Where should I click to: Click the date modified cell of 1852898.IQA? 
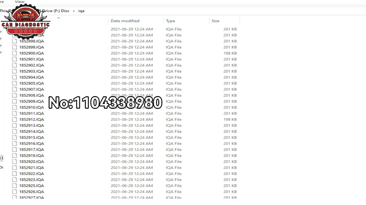(x=132, y=41)
